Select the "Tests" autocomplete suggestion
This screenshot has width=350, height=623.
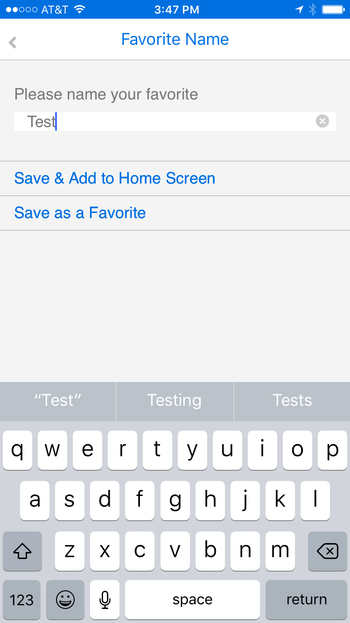292,400
